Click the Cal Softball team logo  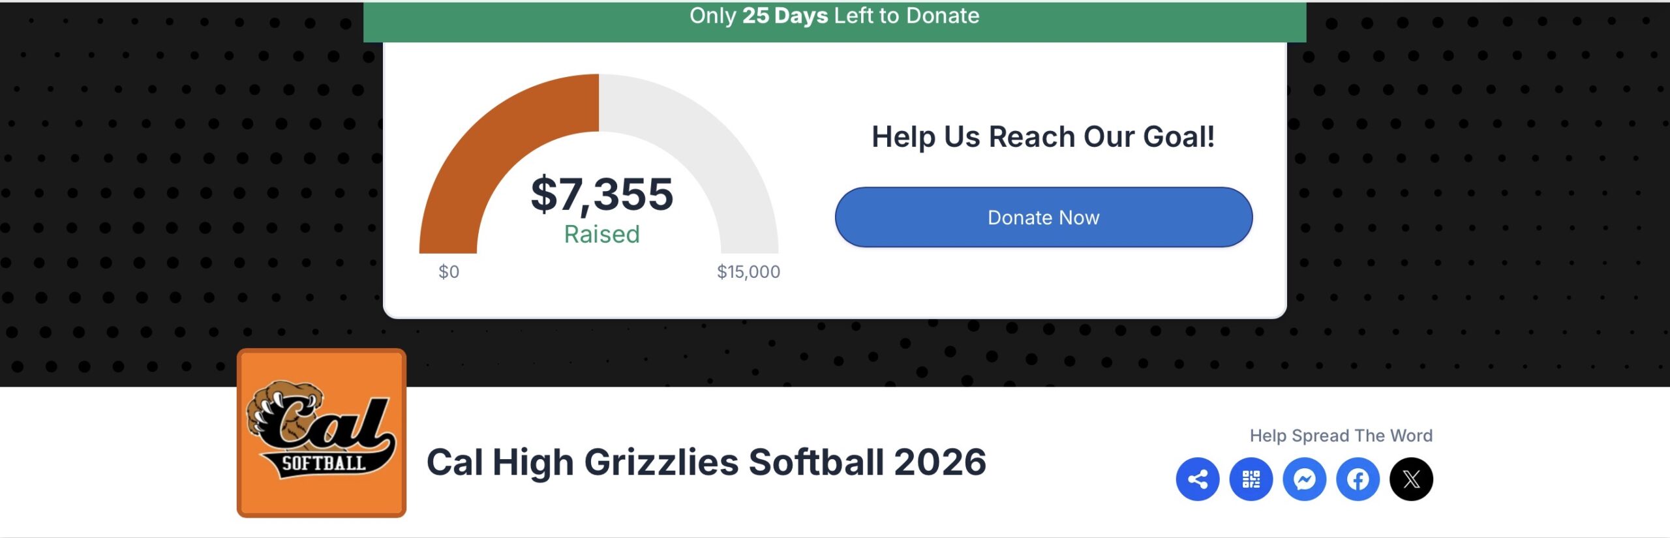(322, 433)
